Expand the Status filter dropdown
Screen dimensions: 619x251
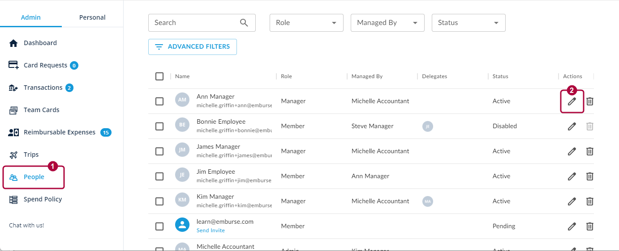point(469,23)
